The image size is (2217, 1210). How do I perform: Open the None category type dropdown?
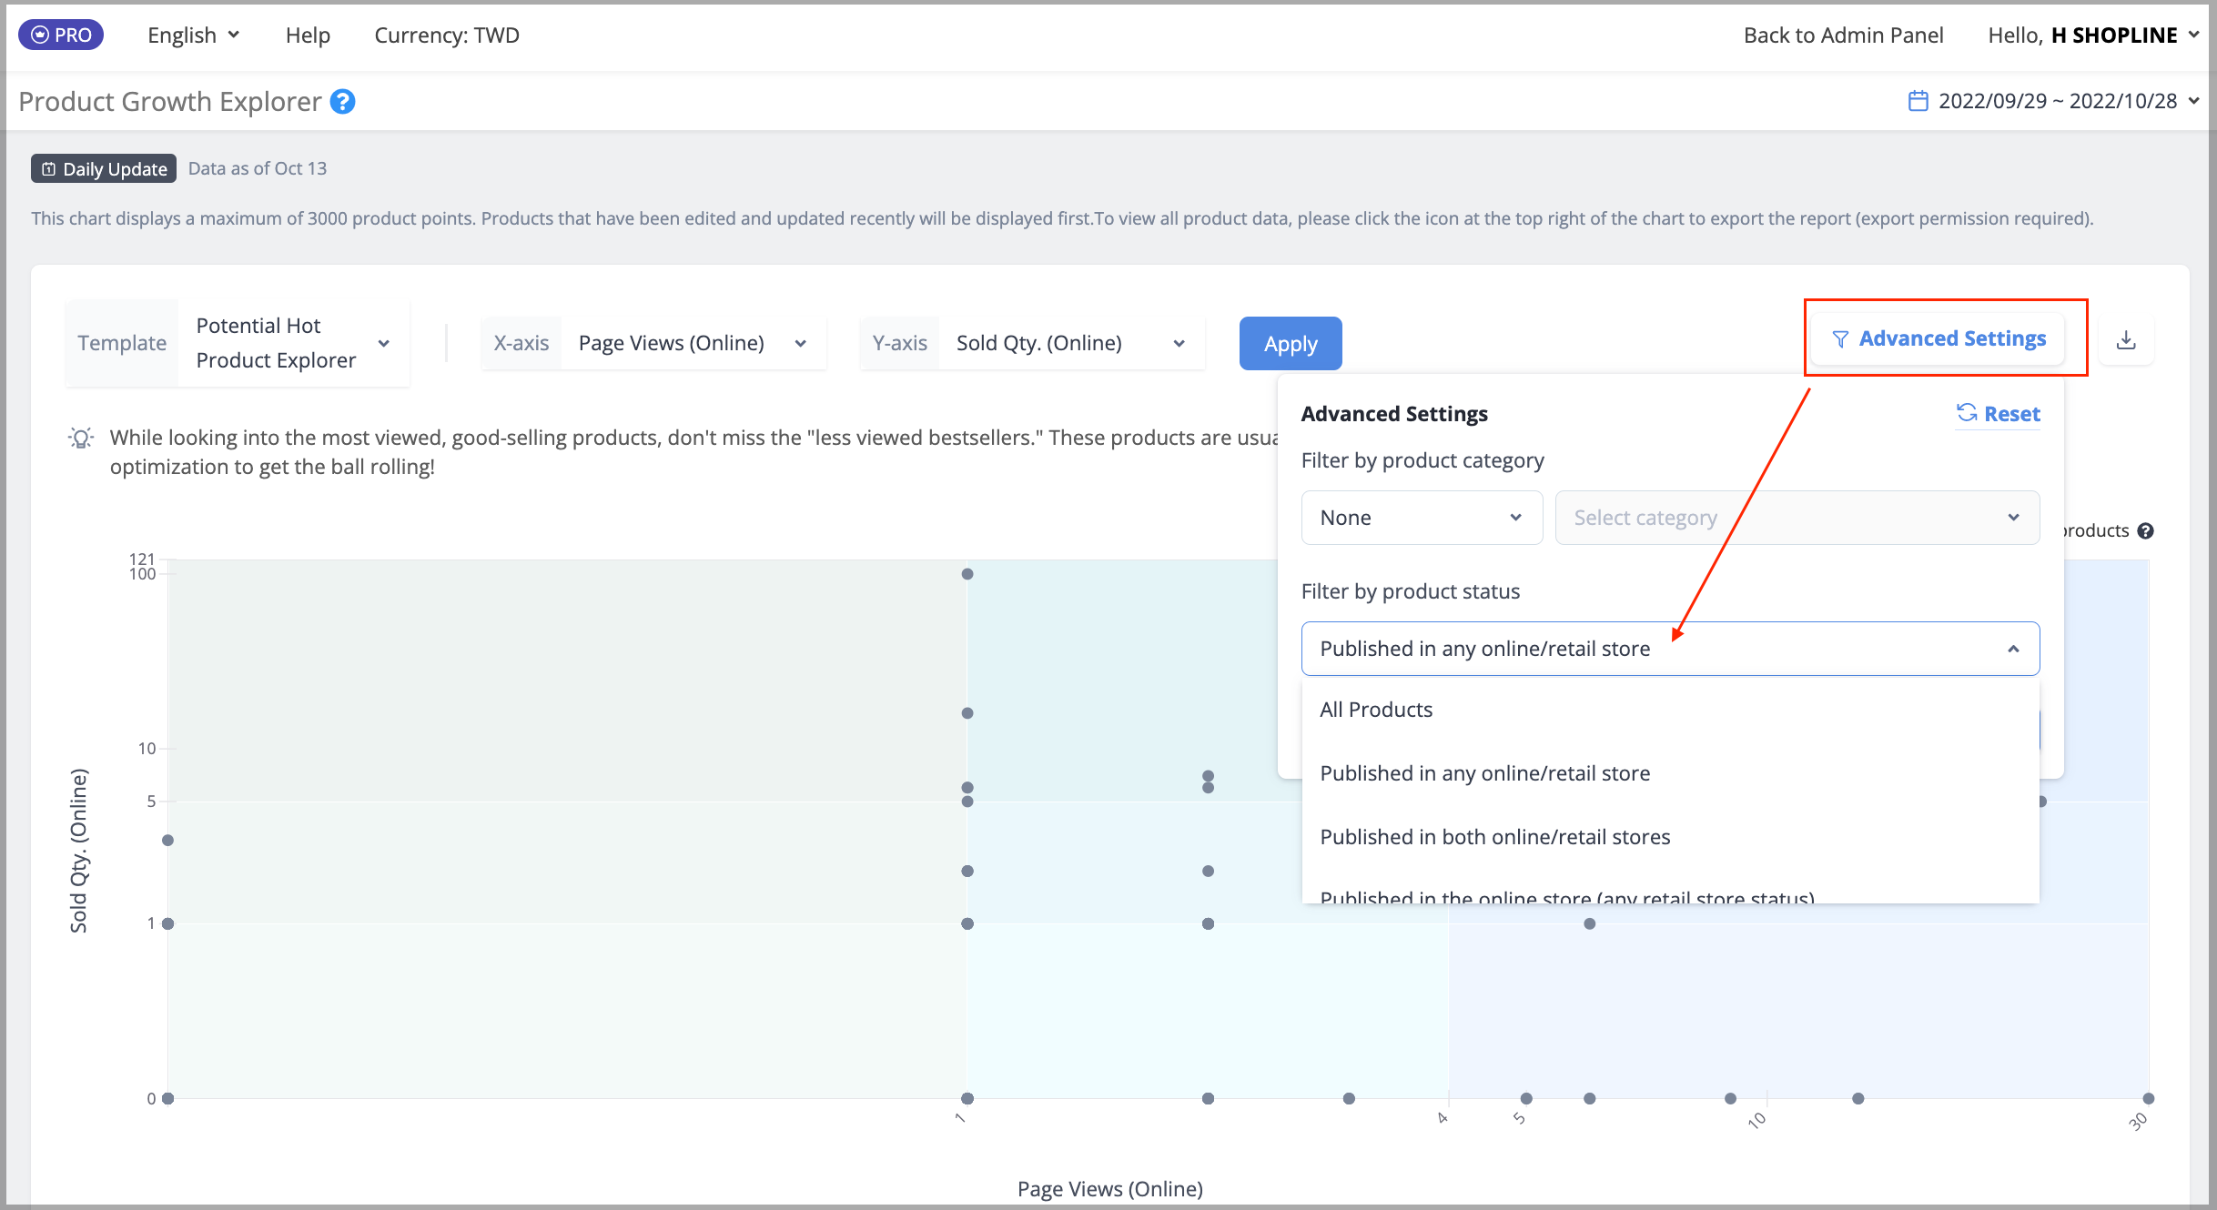(1422, 518)
